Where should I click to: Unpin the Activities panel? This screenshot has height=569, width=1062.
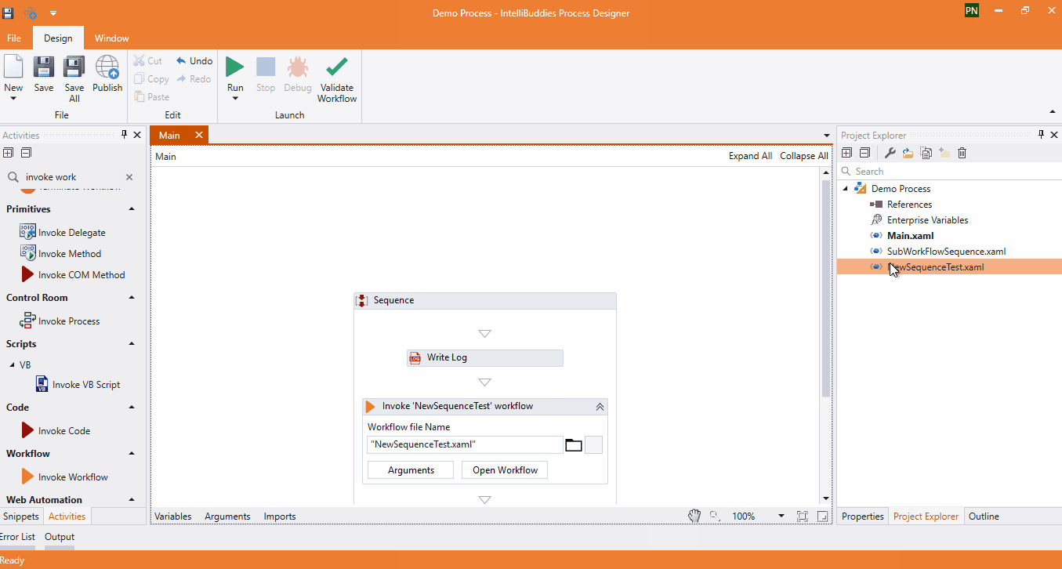(124, 135)
